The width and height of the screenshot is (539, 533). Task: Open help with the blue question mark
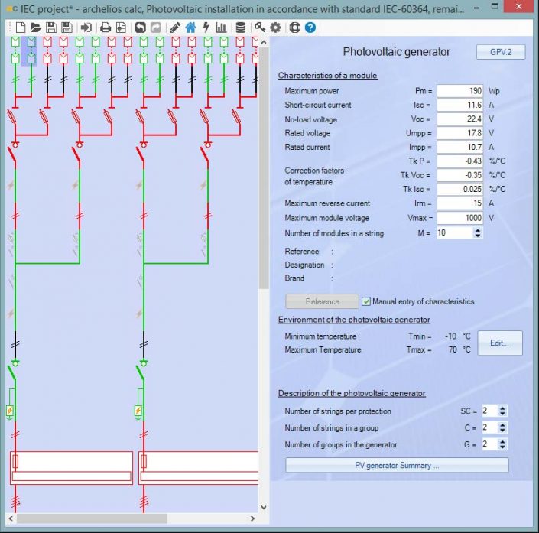click(x=310, y=28)
